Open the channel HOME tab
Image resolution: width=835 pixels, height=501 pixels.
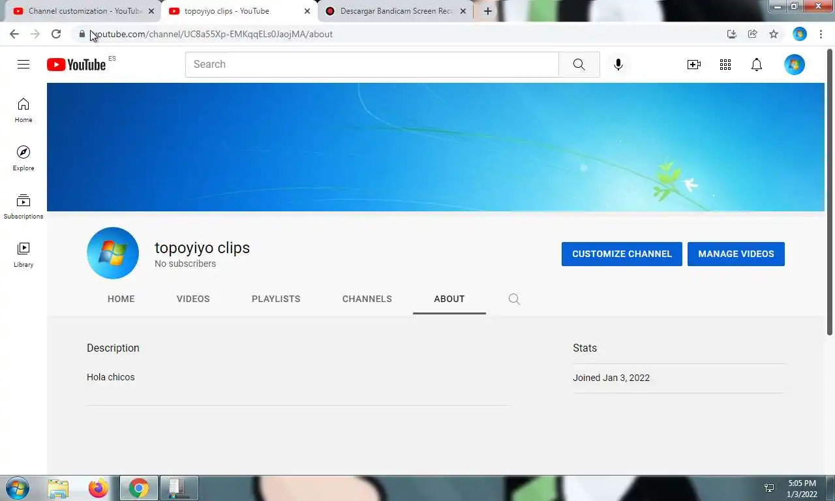(x=121, y=299)
